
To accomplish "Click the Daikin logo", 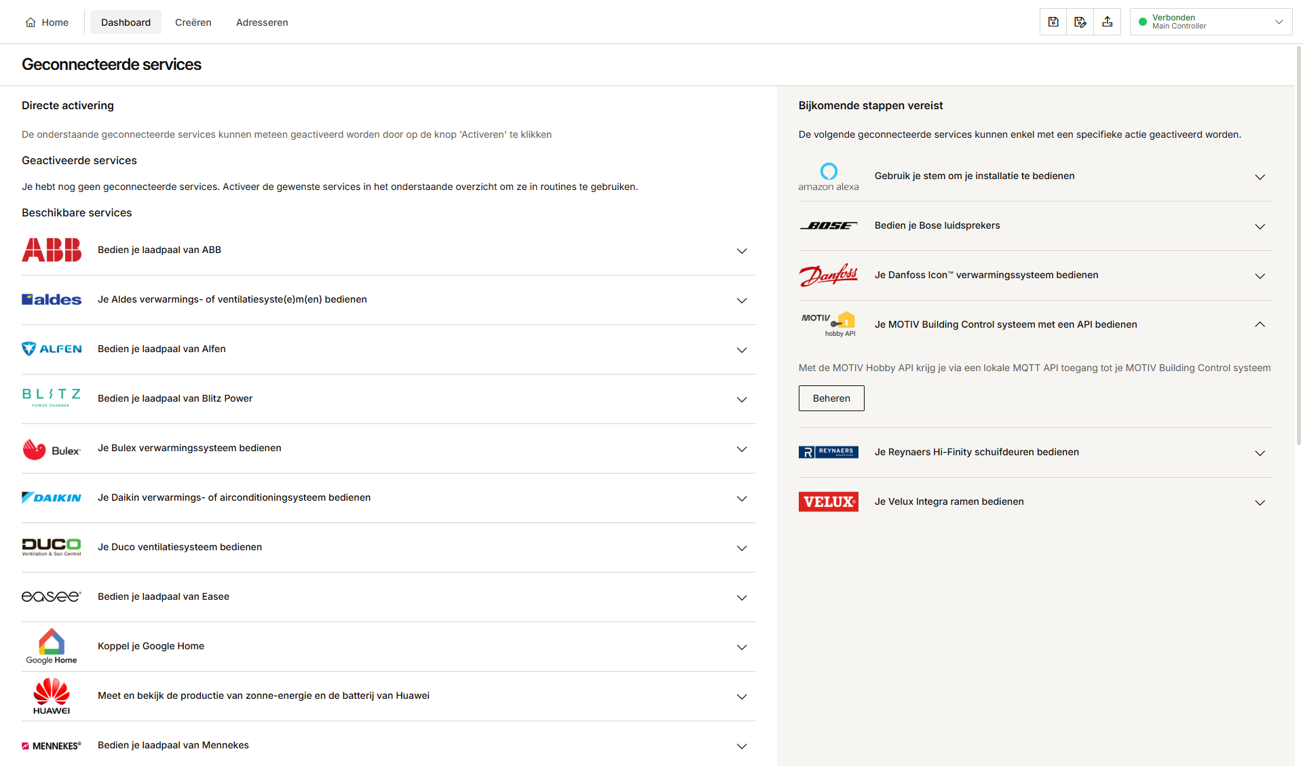I will (52, 497).
